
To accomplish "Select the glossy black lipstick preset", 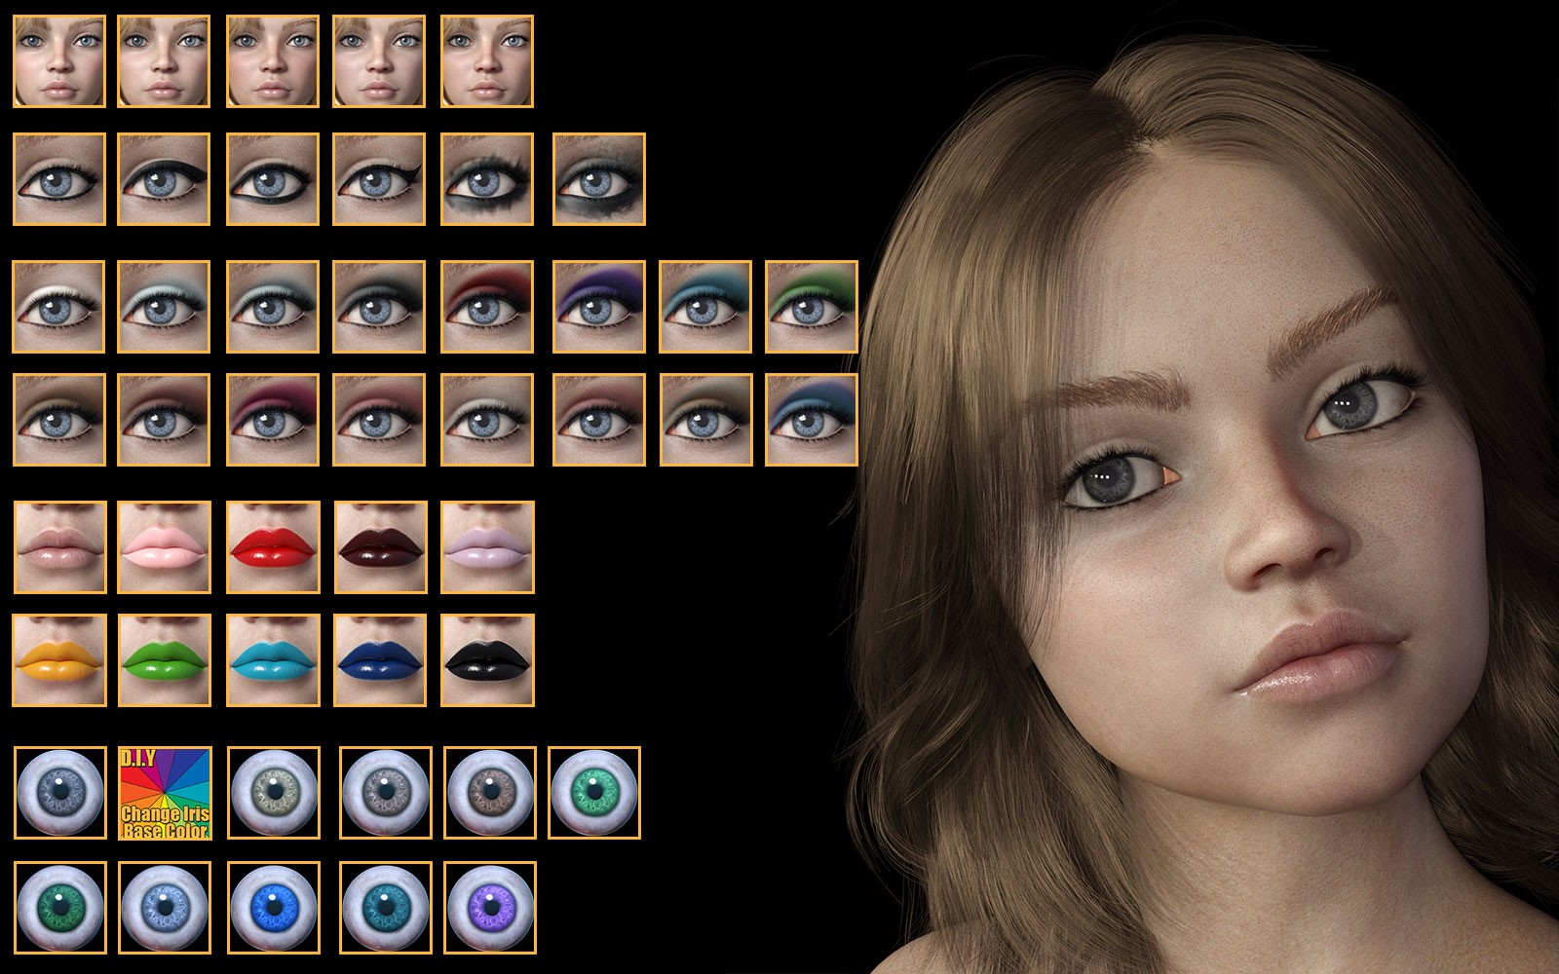I will [x=487, y=660].
